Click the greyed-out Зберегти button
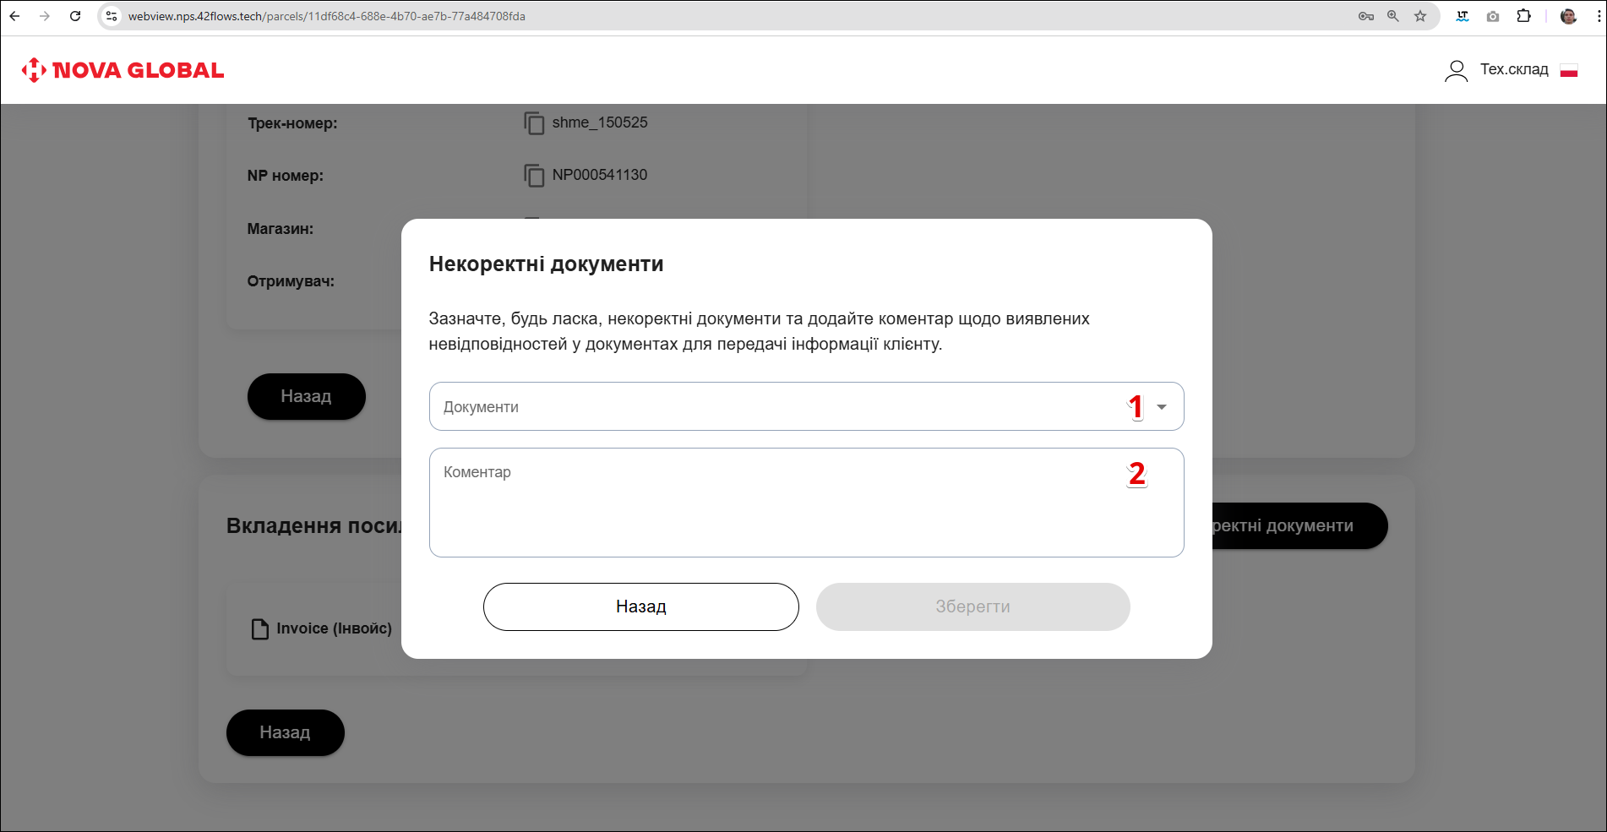1607x832 pixels. [x=972, y=606]
